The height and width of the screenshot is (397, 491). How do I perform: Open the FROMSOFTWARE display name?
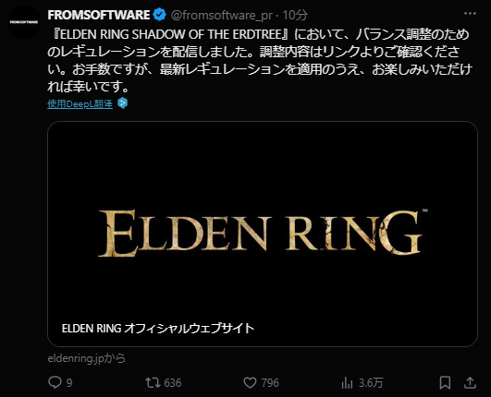99,15
